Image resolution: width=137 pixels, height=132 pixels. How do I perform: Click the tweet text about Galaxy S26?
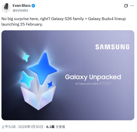click(x=63, y=22)
